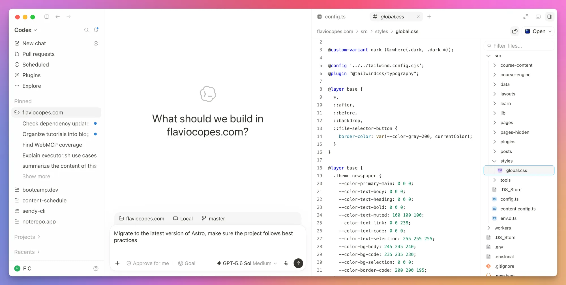Click the Plugins icon in sidebar
The image size is (566, 285).
coord(17,75)
